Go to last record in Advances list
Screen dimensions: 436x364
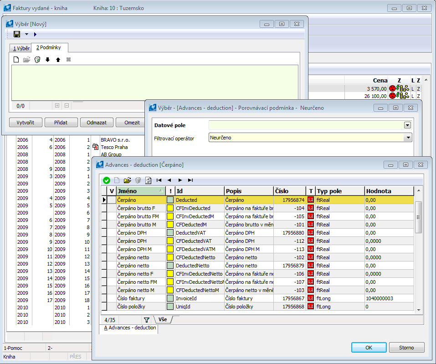coord(190,180)
